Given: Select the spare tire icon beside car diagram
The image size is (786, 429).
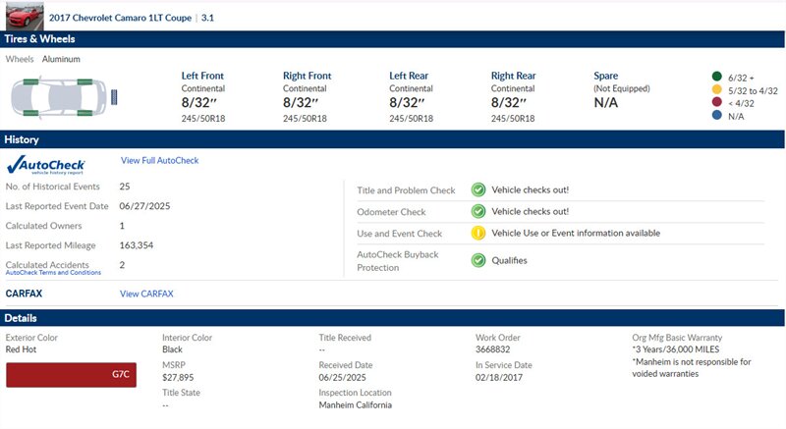Looking at the screenshot, I should pyautogui.click(x=114, y=97).
